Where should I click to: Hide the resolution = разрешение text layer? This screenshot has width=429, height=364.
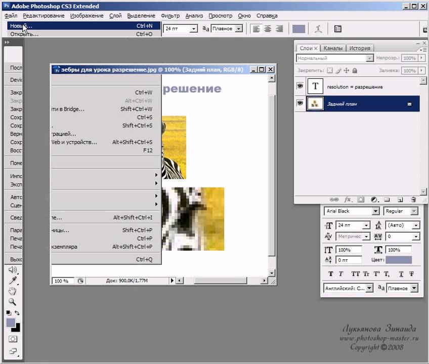300,86
